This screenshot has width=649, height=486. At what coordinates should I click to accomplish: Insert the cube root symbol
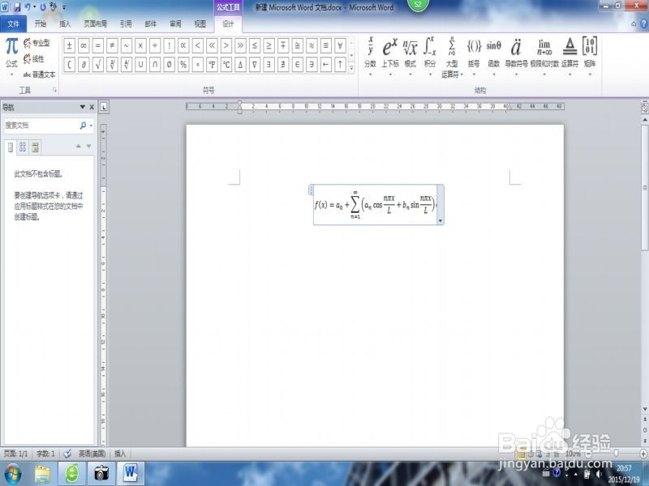(x=112, y=65)
